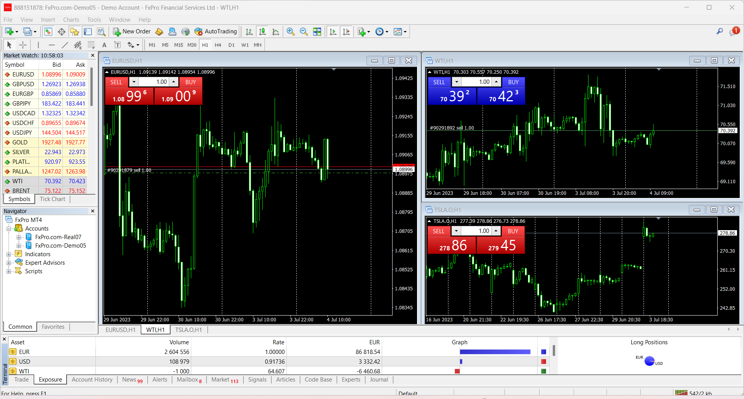Open the Tick Chart tab
This screenshot has height=399, width=744.
pos(52,199)
